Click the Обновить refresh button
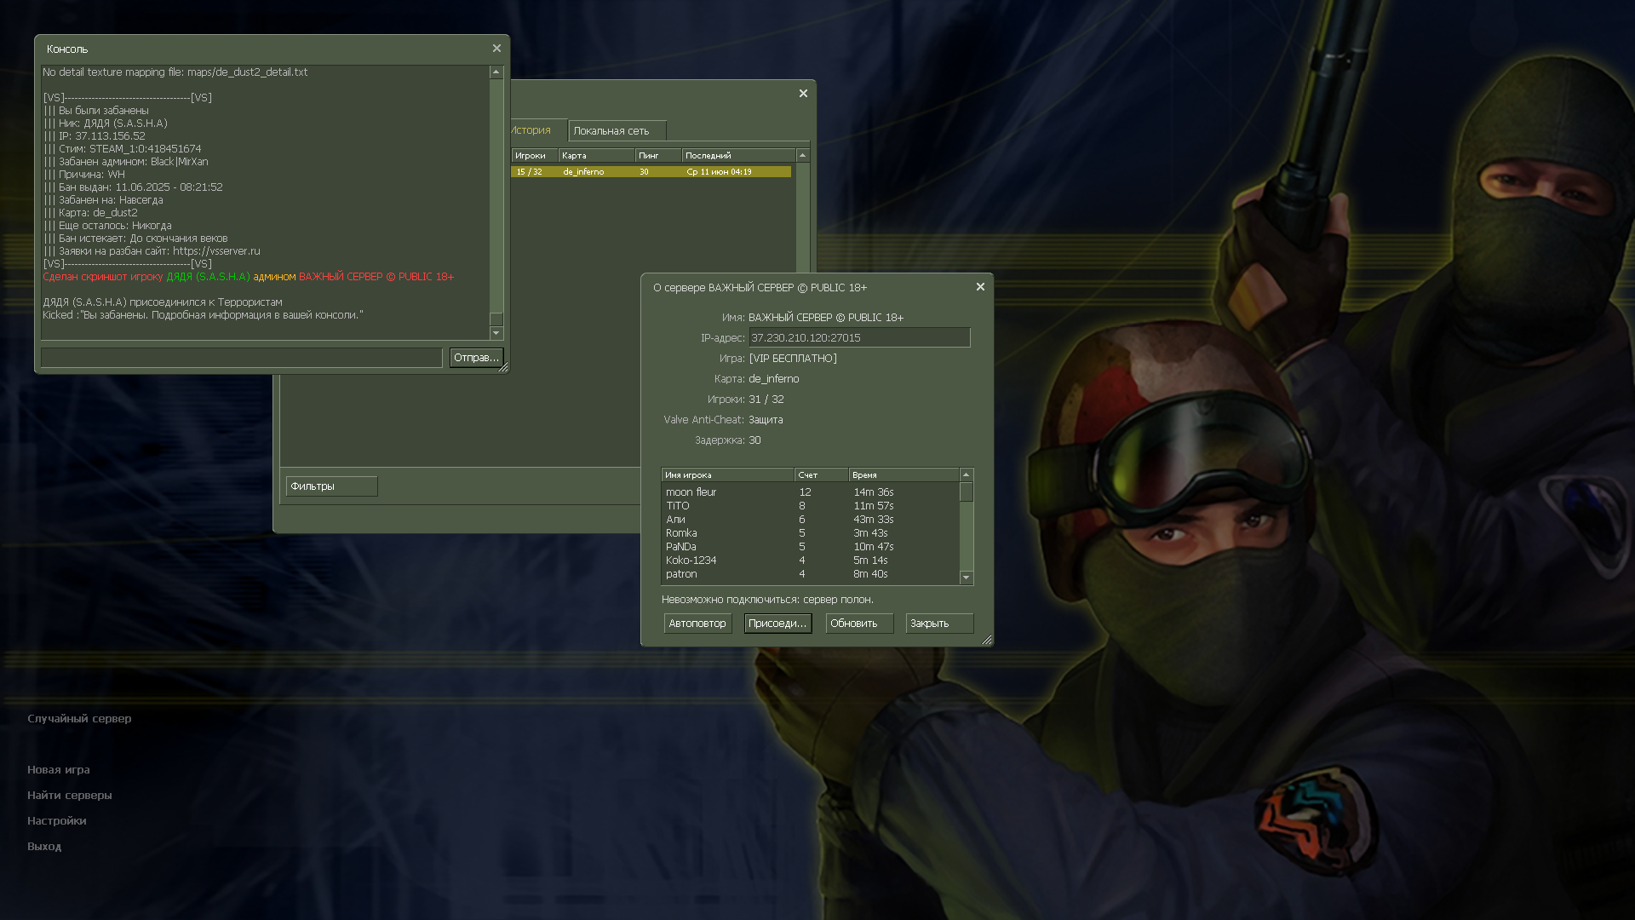Viewport: 1635px width, 920px height. [x=859, y=624]
